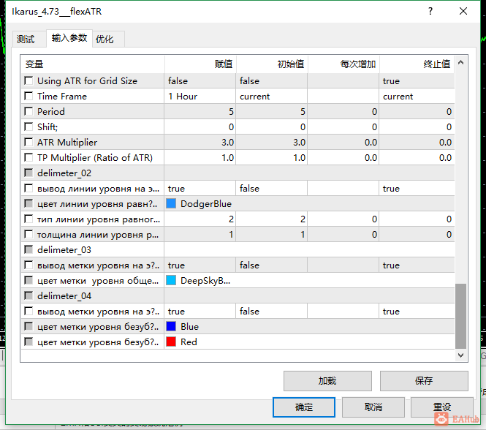Open the dialog help question mark
The image size is (486, 430).
[x=430, y=12]
